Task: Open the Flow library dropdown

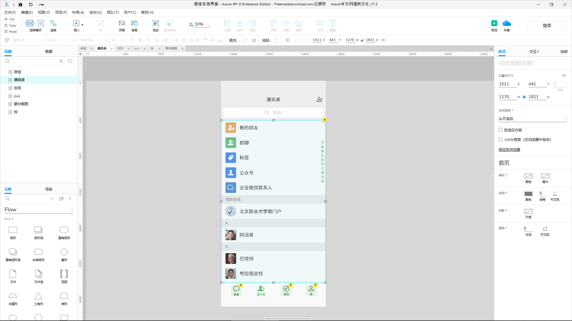Action: pyautogui.click(x=39, y=210)
